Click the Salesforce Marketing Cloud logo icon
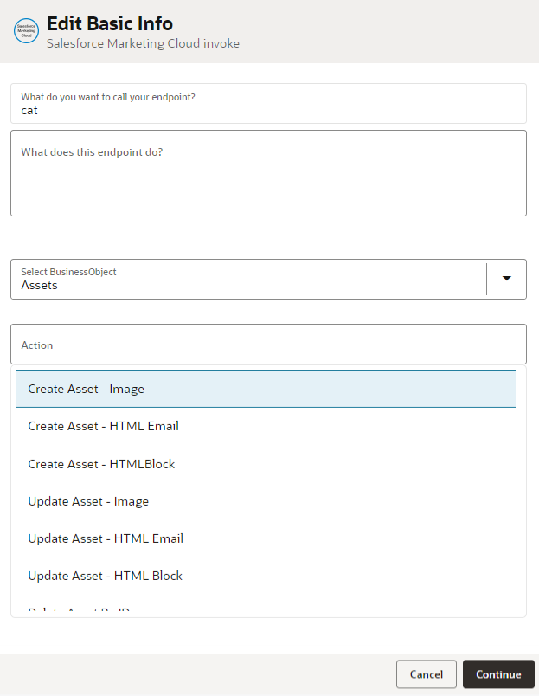Viewport: 539px width, 696px height. click(x=27, y=31)
